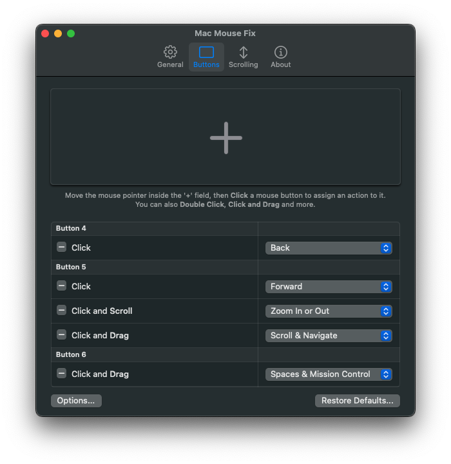Open the Scrolling tab arrows icon
The height and width of the screenshot is (464, 451).
243,52
